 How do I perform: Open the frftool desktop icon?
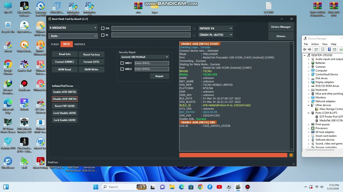(x=8, y=47)
